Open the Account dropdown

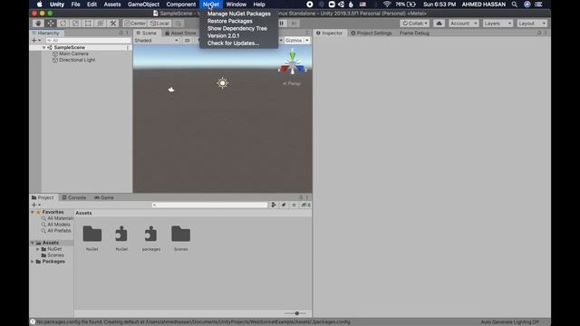463,24
